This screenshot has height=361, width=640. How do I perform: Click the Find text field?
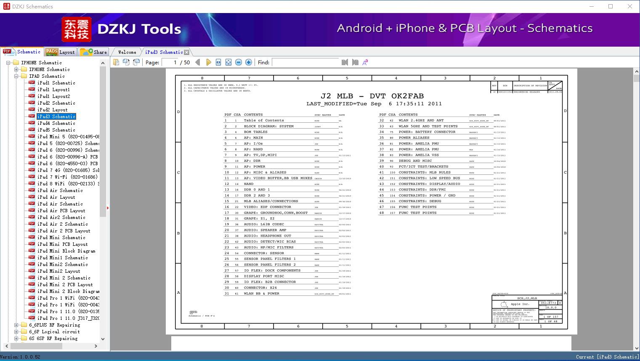click(x=305, y=62)
